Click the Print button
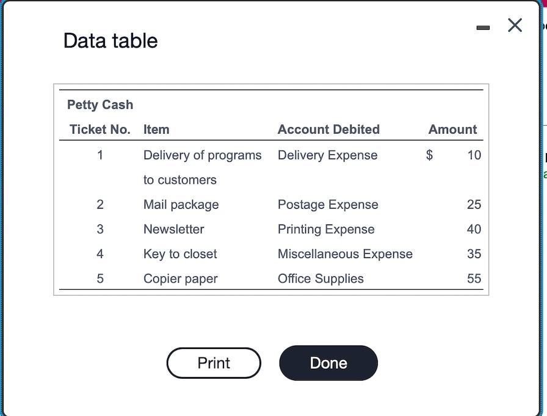Screen dimensions: 547x416 [x=214, y=362]
